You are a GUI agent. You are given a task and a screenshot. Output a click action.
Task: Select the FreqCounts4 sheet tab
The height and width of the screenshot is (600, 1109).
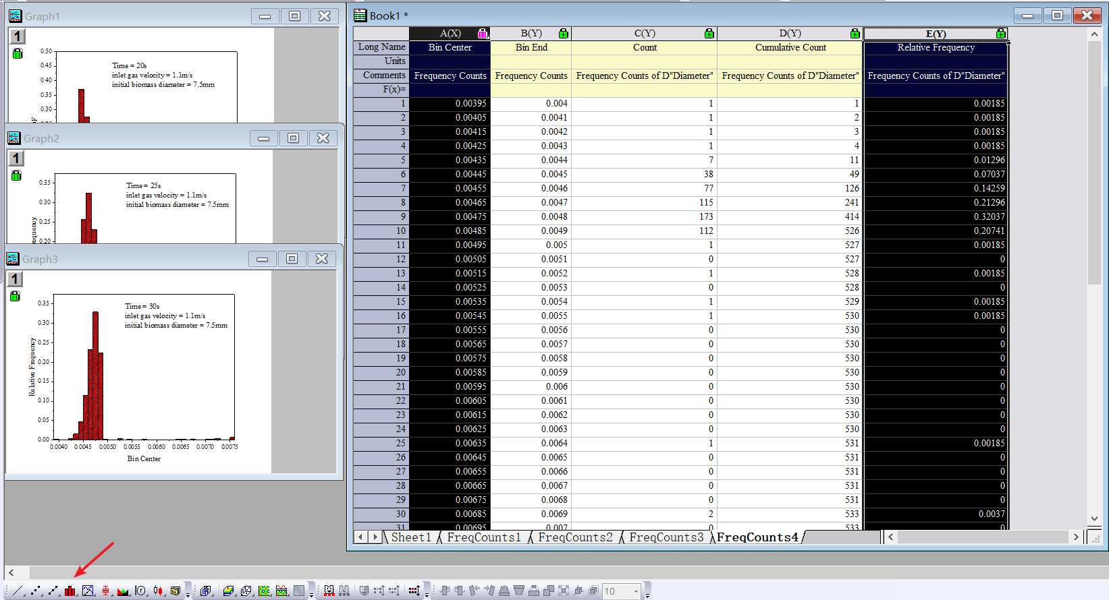(x=757, y=537)
